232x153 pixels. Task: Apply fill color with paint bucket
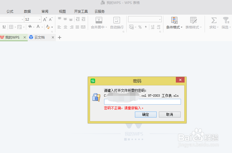point(30,26)
